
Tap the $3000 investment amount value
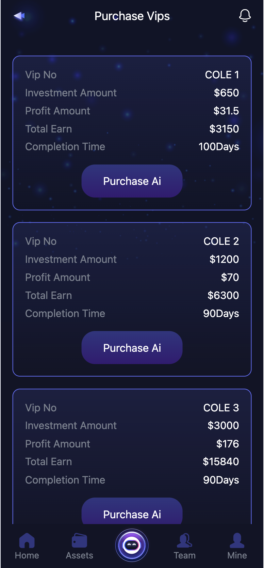tap(223, 426)
